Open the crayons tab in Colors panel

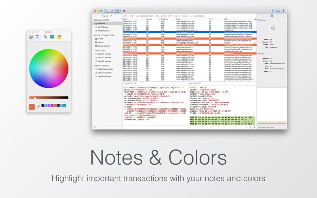tap(59, 37)
